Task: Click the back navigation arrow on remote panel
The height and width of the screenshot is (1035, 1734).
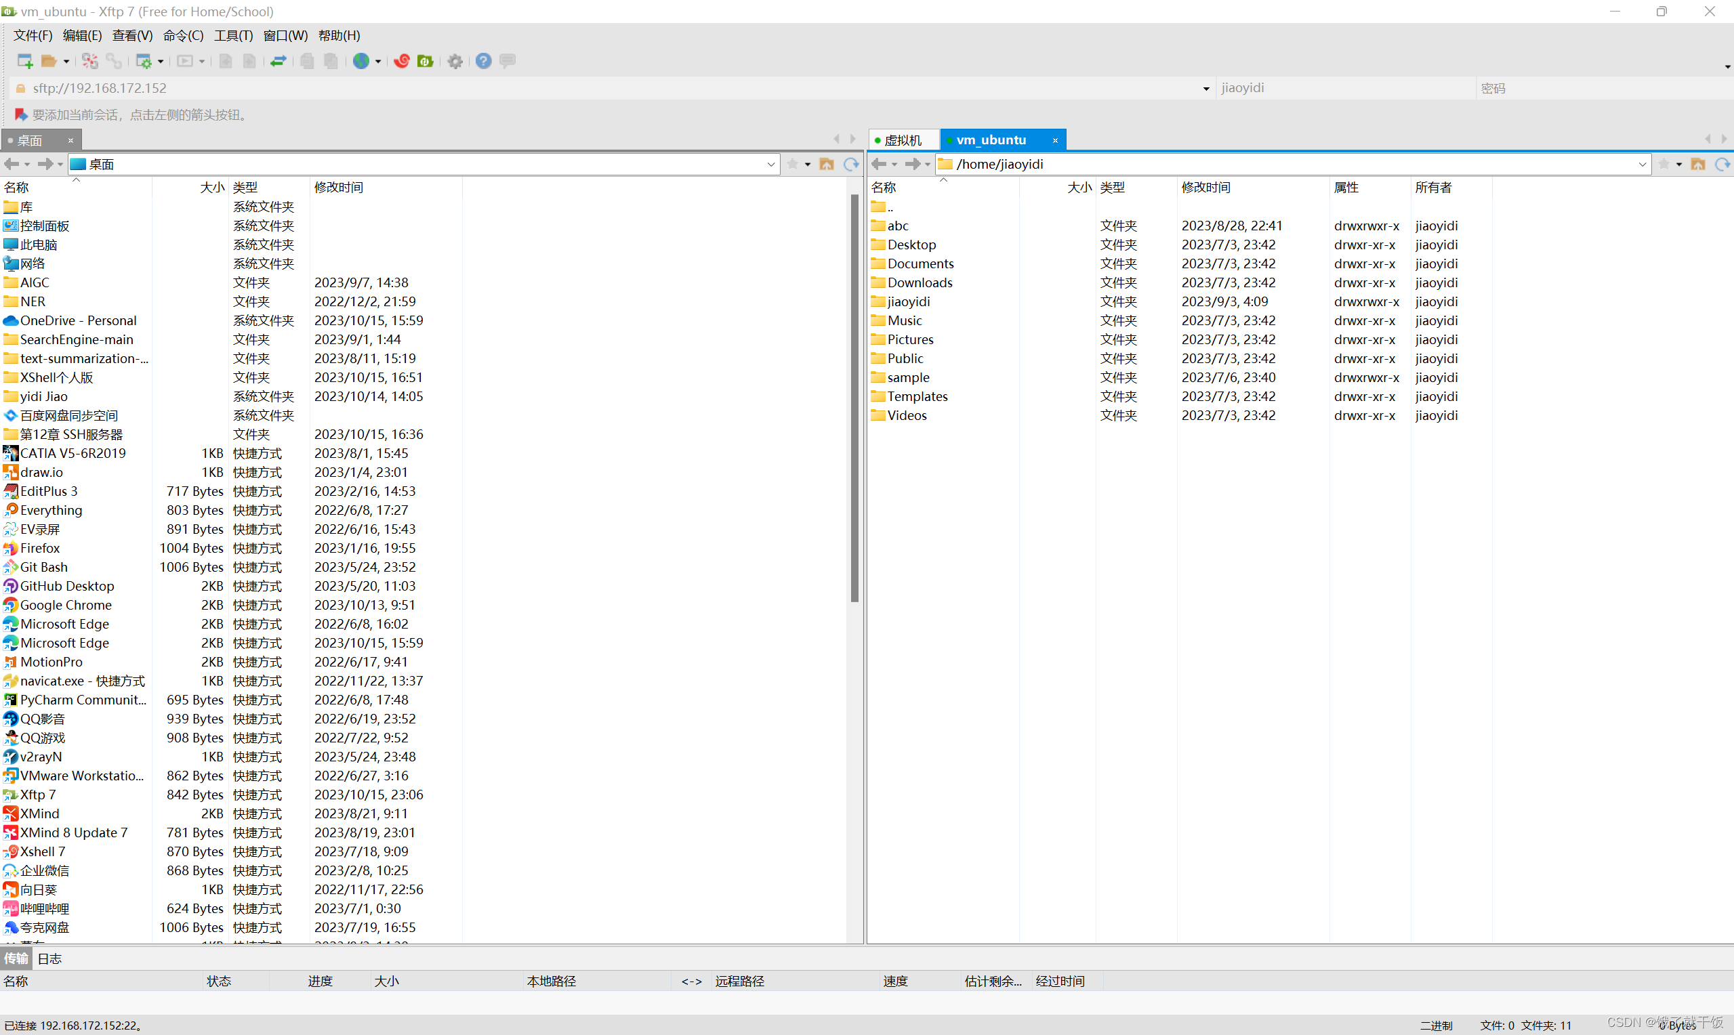Action: [x=875, y=164]
